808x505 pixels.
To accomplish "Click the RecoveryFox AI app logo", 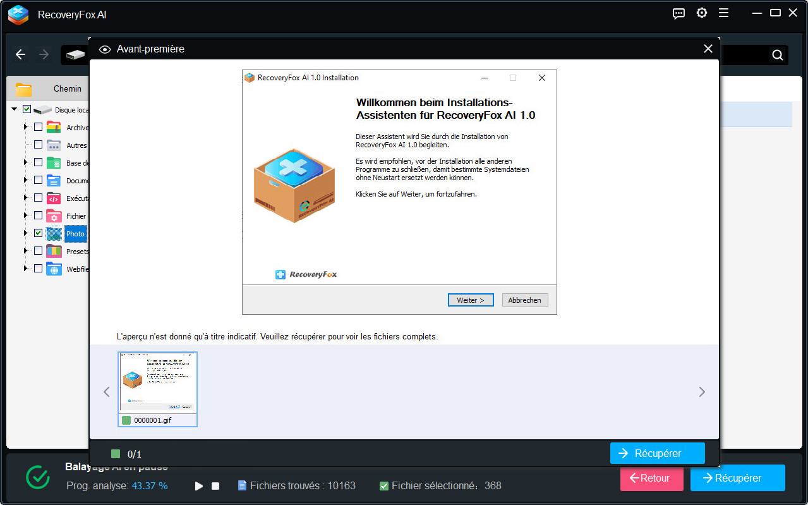I will coord(18,15).
